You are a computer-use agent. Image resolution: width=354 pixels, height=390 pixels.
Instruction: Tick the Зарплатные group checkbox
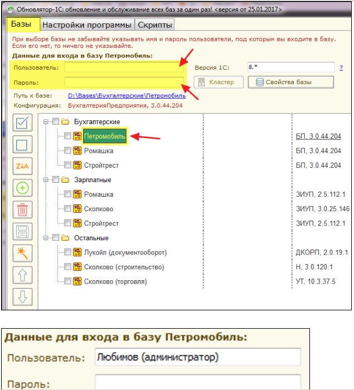[x=56, y=179]
